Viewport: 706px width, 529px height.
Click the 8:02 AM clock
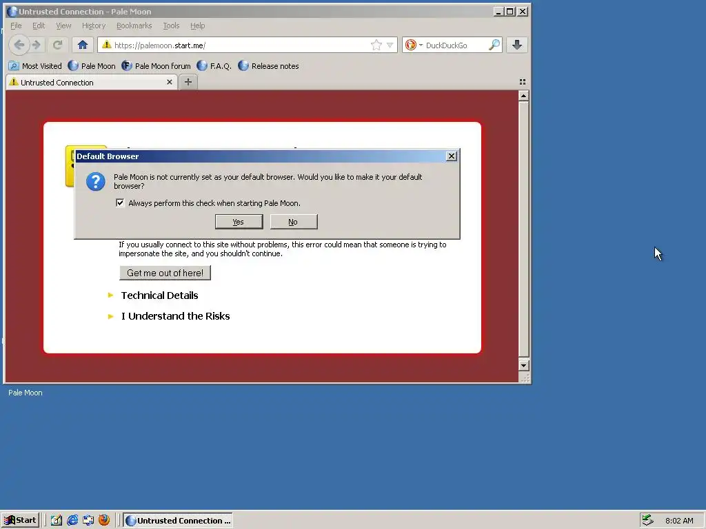point(679,521)
